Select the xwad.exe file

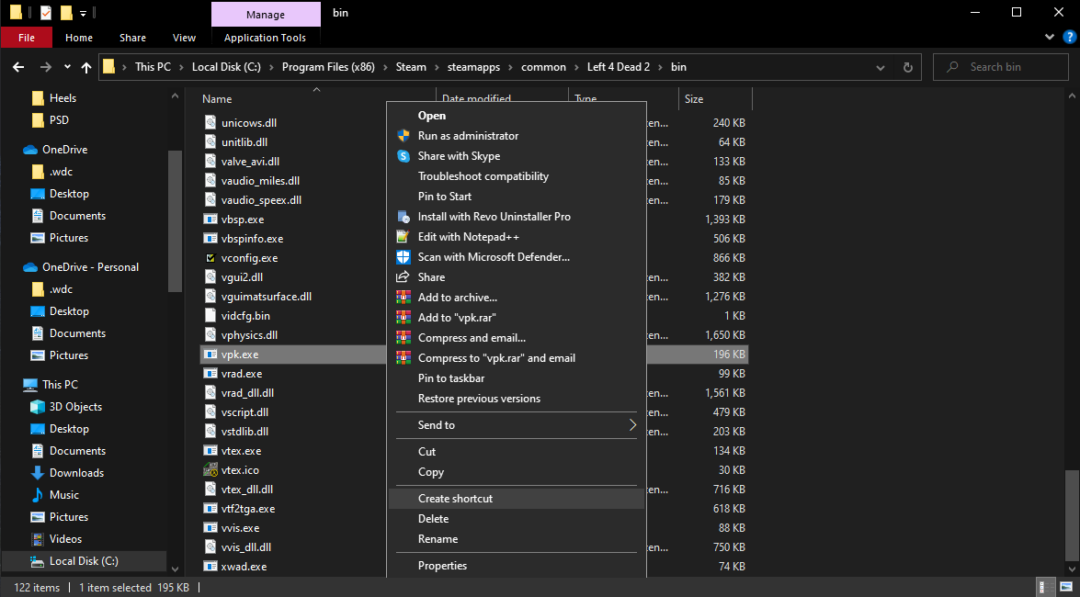(x=244, y=567)
